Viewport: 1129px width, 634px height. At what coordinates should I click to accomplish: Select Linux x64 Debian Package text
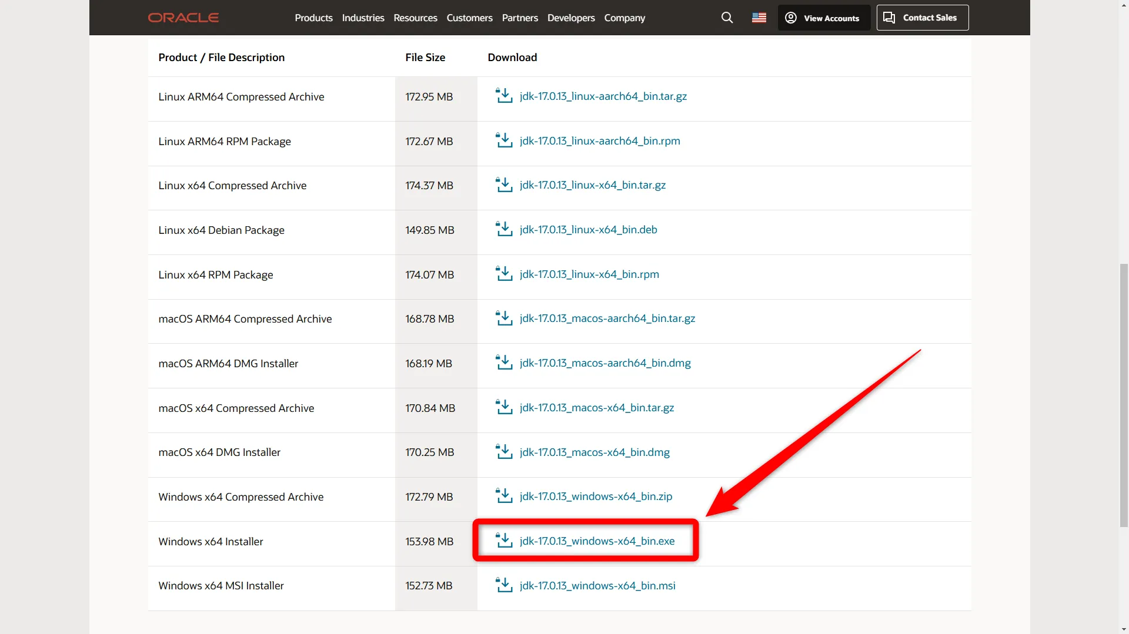click(221, 230)
